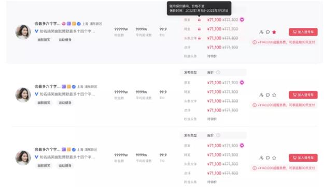Screen dimensions: 324x187
Task: Click the red filled star in first row
Action: click(x=274, y=32)
